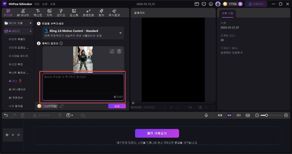Open the Subtitles tab with the CC icon
The height and width of the screenshot is (154, 292).
(49, 13)
